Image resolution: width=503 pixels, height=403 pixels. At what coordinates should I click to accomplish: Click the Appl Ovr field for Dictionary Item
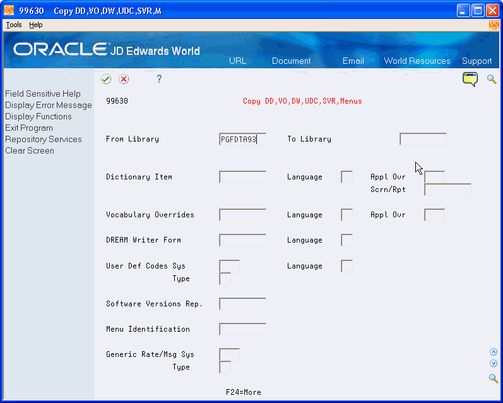434,177
